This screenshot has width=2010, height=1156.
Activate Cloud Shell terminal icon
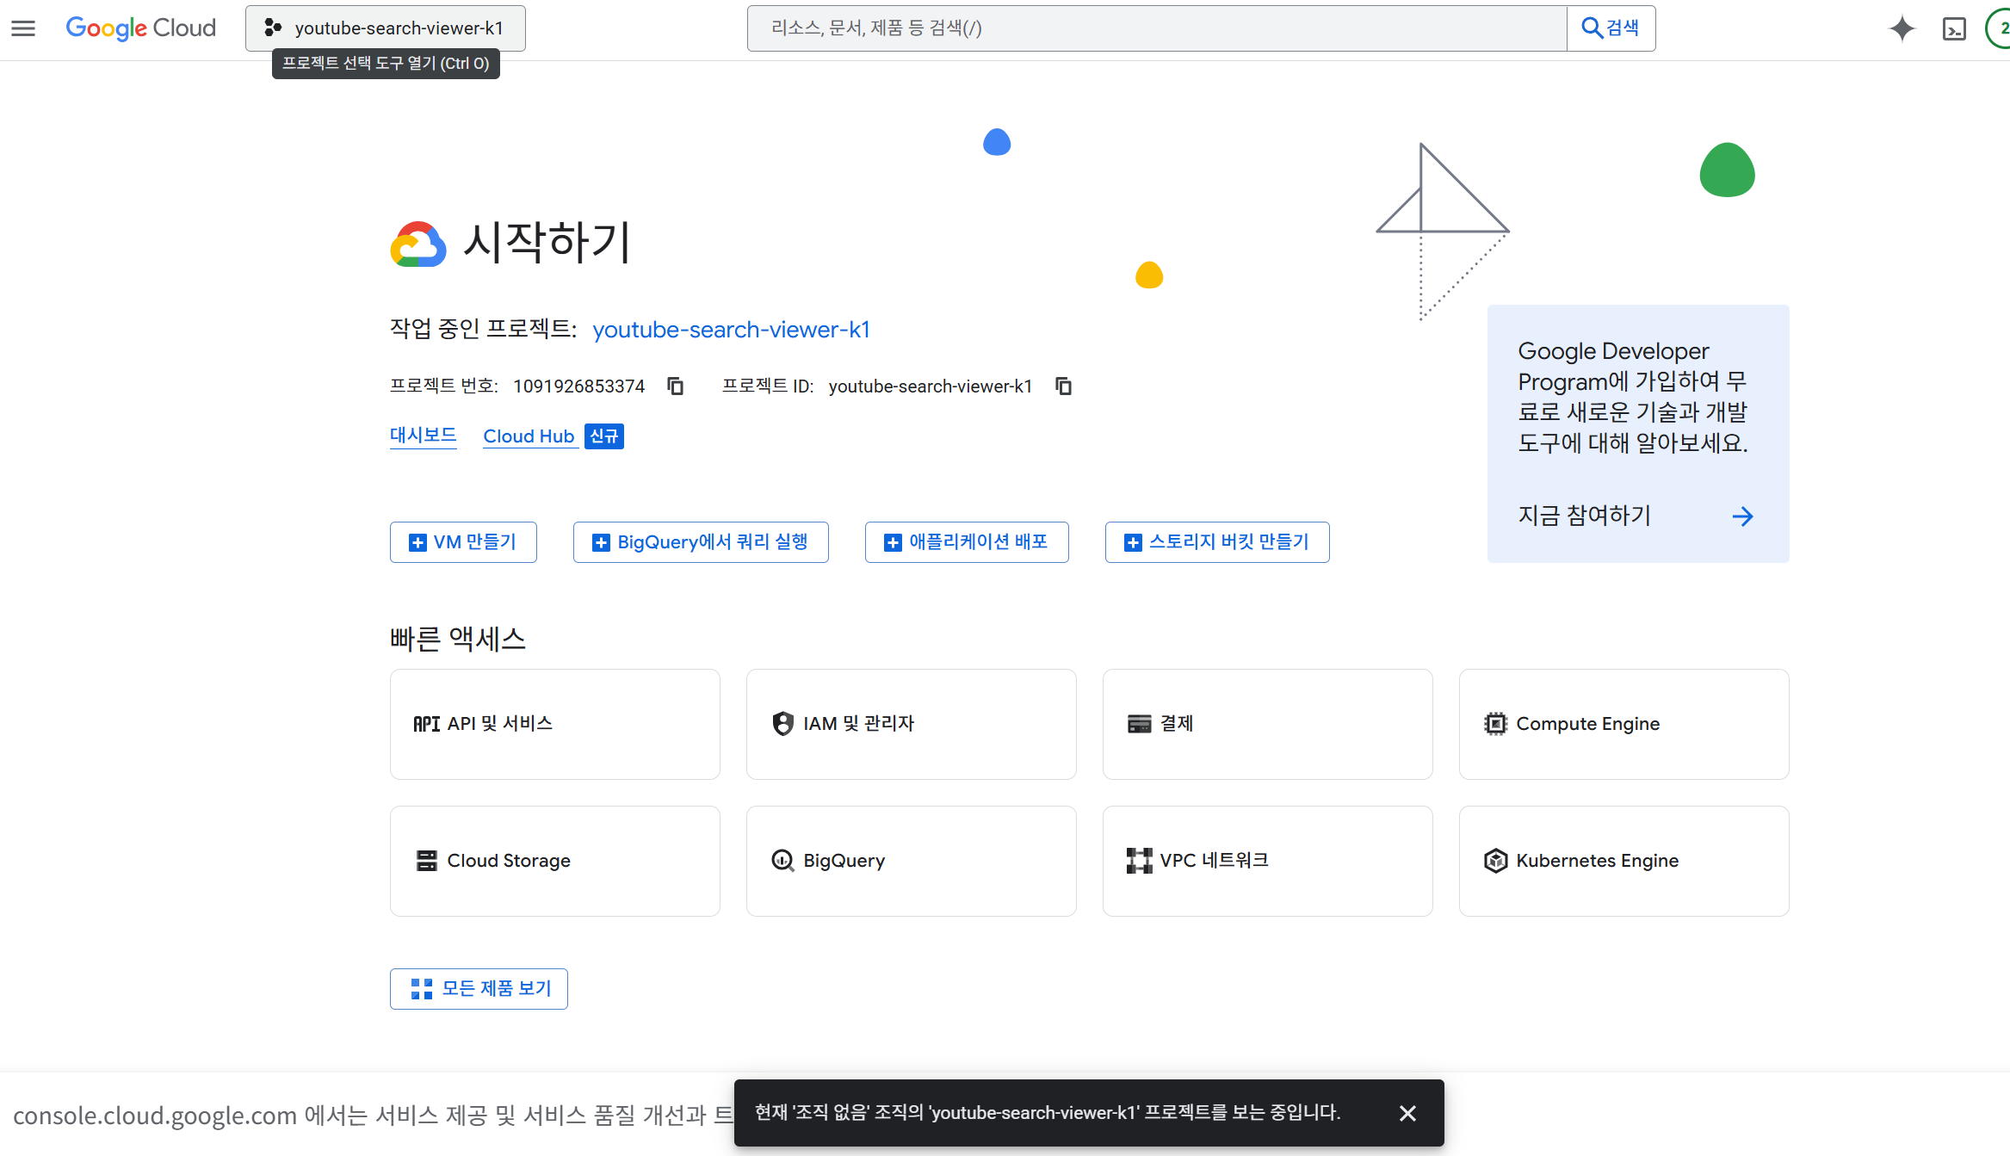pyautogui.click(x=1954, y=28)
